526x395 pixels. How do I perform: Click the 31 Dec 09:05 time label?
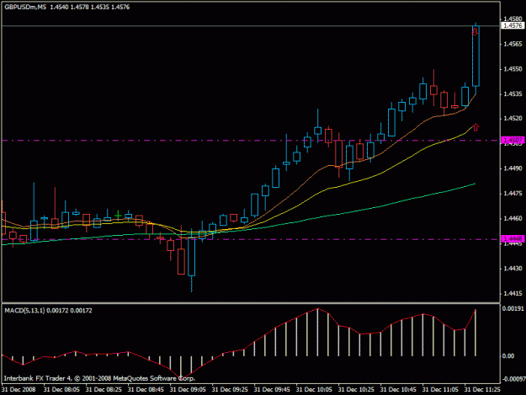tap(189, 390)
